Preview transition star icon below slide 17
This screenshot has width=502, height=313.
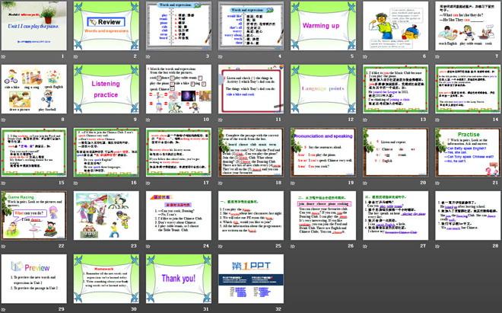(x=148, y=183)
